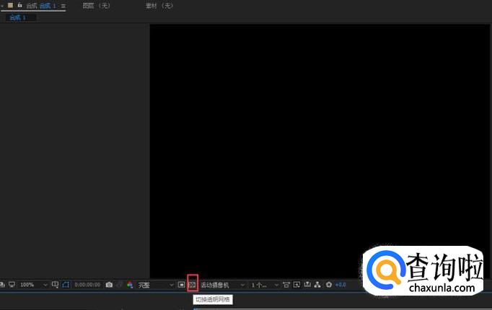Open the composition panel menu icon
Image resolution: width=492 pixels, height=310 pixels.
(x=63, y=6)
